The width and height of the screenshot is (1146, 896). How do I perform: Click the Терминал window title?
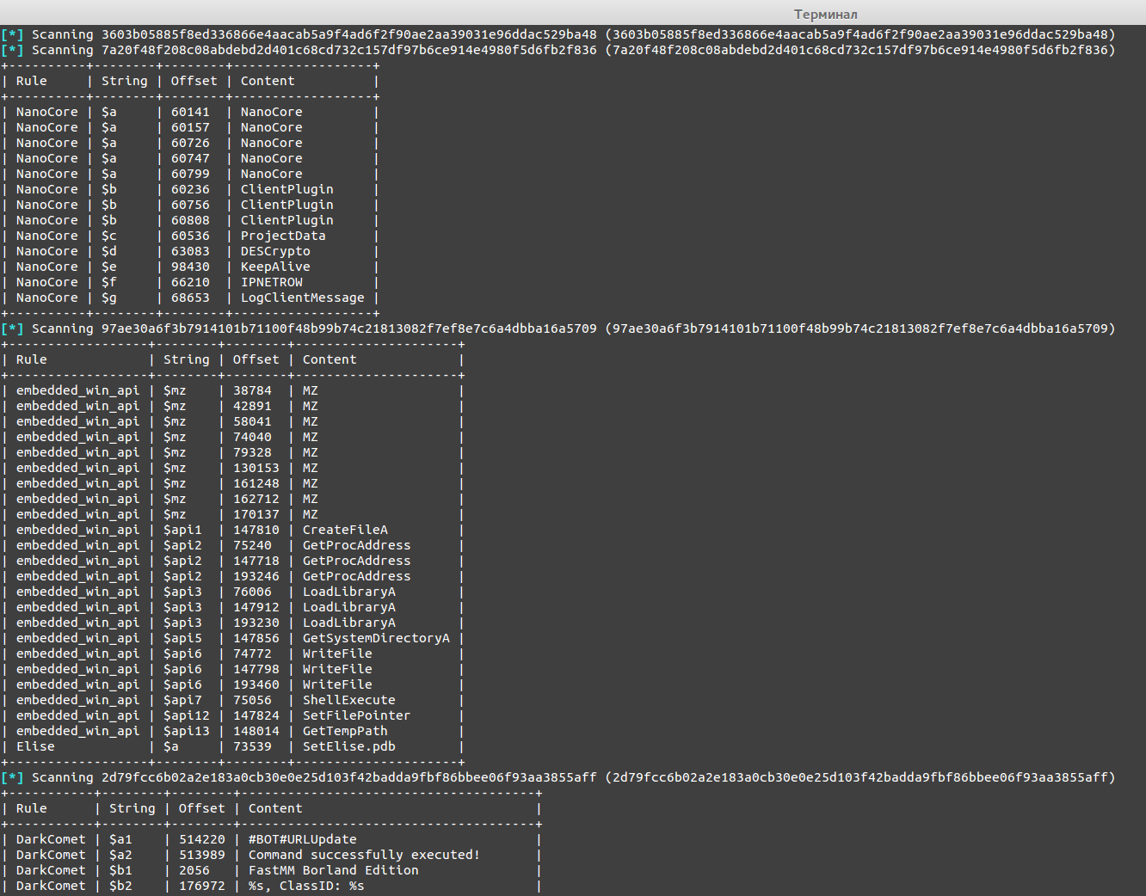825,14
